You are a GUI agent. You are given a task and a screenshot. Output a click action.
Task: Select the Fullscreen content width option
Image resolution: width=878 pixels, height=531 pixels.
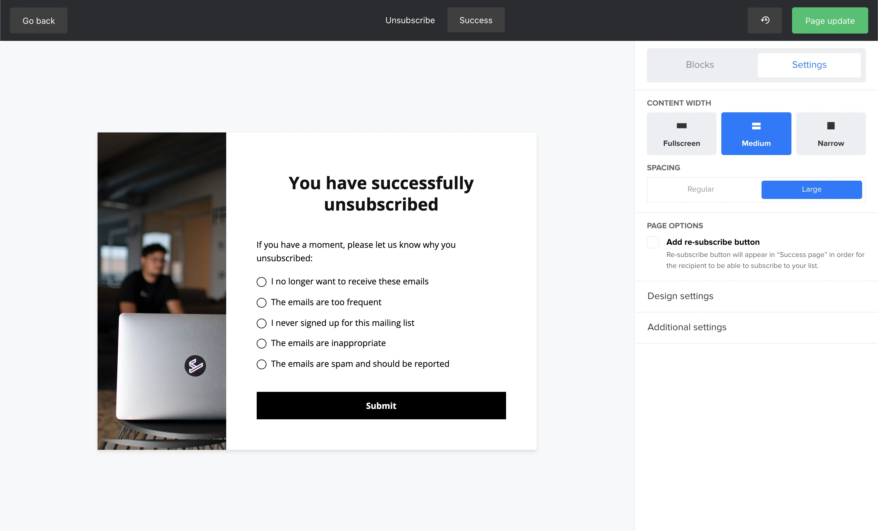tap(681, 134)
